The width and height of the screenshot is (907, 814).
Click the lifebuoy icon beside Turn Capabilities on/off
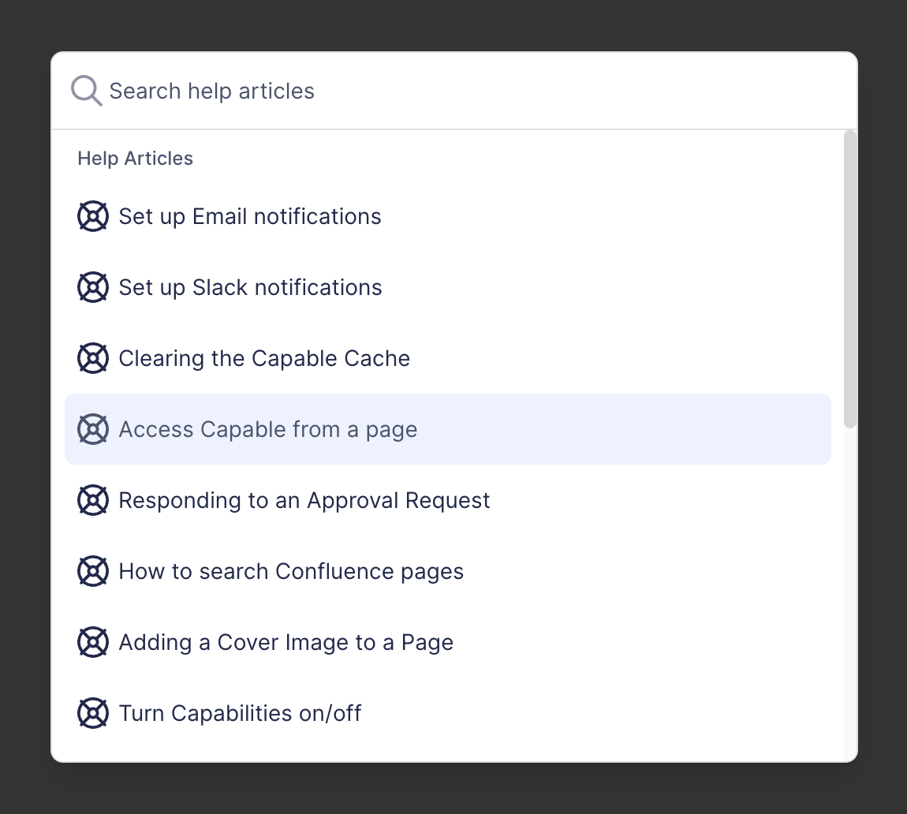point(93,713)
